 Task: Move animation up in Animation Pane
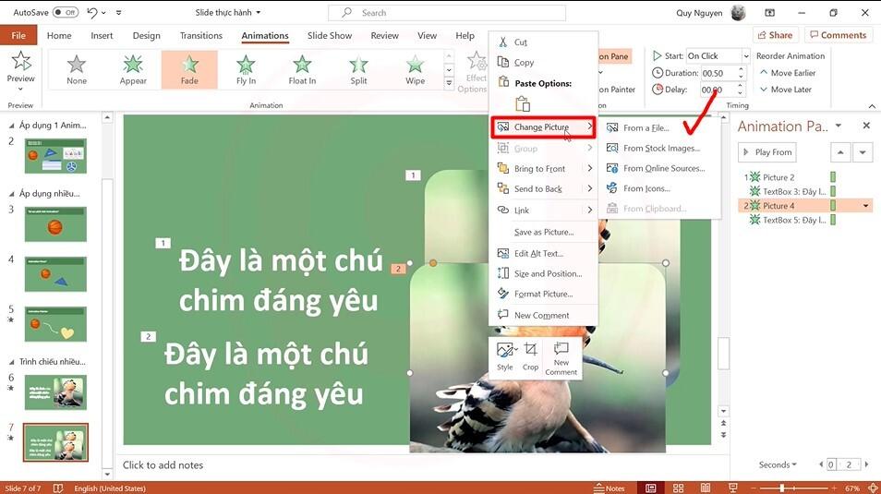point(840,152)
